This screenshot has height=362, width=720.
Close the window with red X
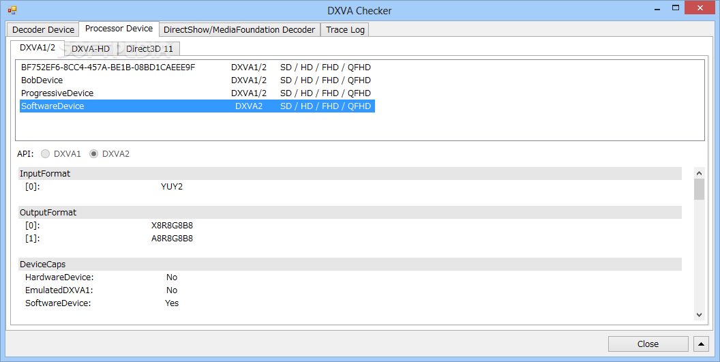click(x=700, y=7)
